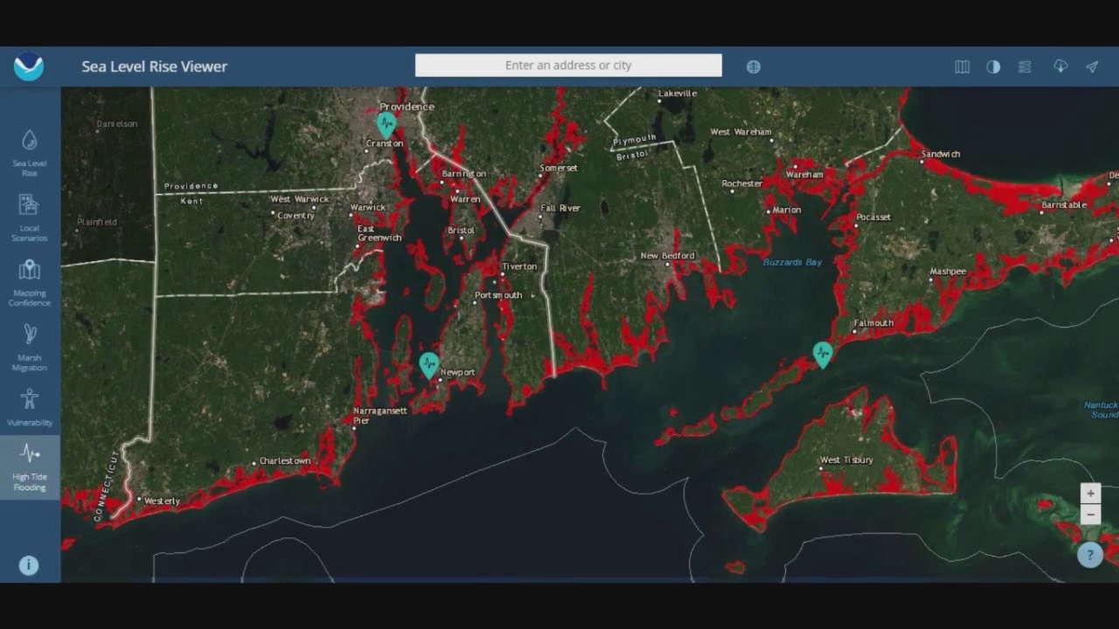Click the globe icon beside the search bar

753,66
